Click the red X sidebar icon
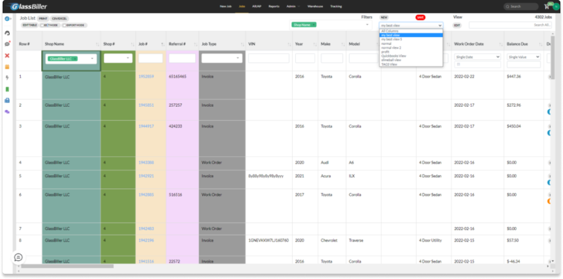This screenshot has width=563, height=279. pyautogui.click(x=7, y=55)
